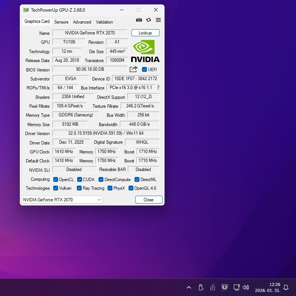296x296 pixels.
Task: Open the hamburger menu icon
Action: pyautogui.click(x=158, y=20)
